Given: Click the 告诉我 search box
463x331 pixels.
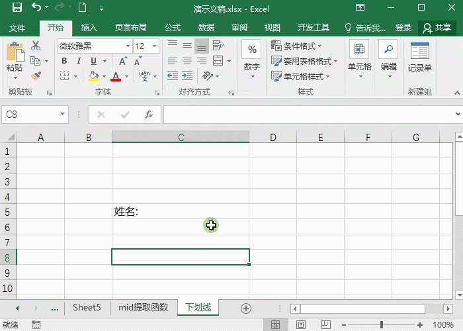Looking at the screenshot, I should point(365,28).
